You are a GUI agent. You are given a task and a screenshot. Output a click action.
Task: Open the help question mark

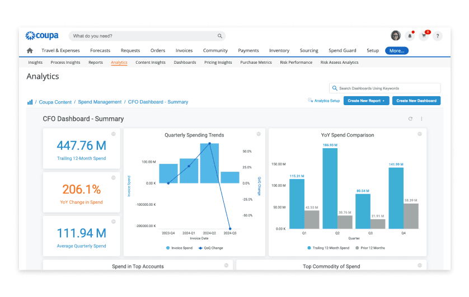point(438,36)
